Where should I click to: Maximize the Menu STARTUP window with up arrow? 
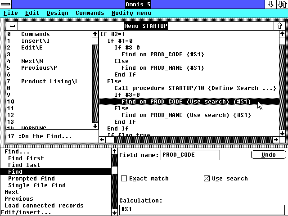click(x=279, y=26)
